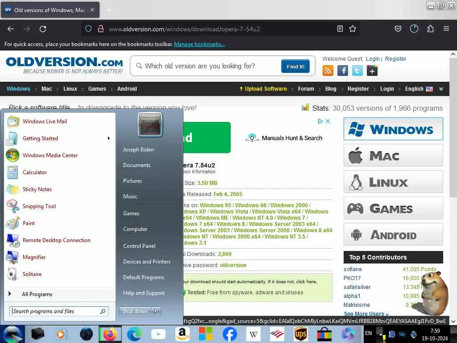Click the large Windows platform banner
Image resolution: width=457 pixels, height=343 pixels.
click(393, 129)
